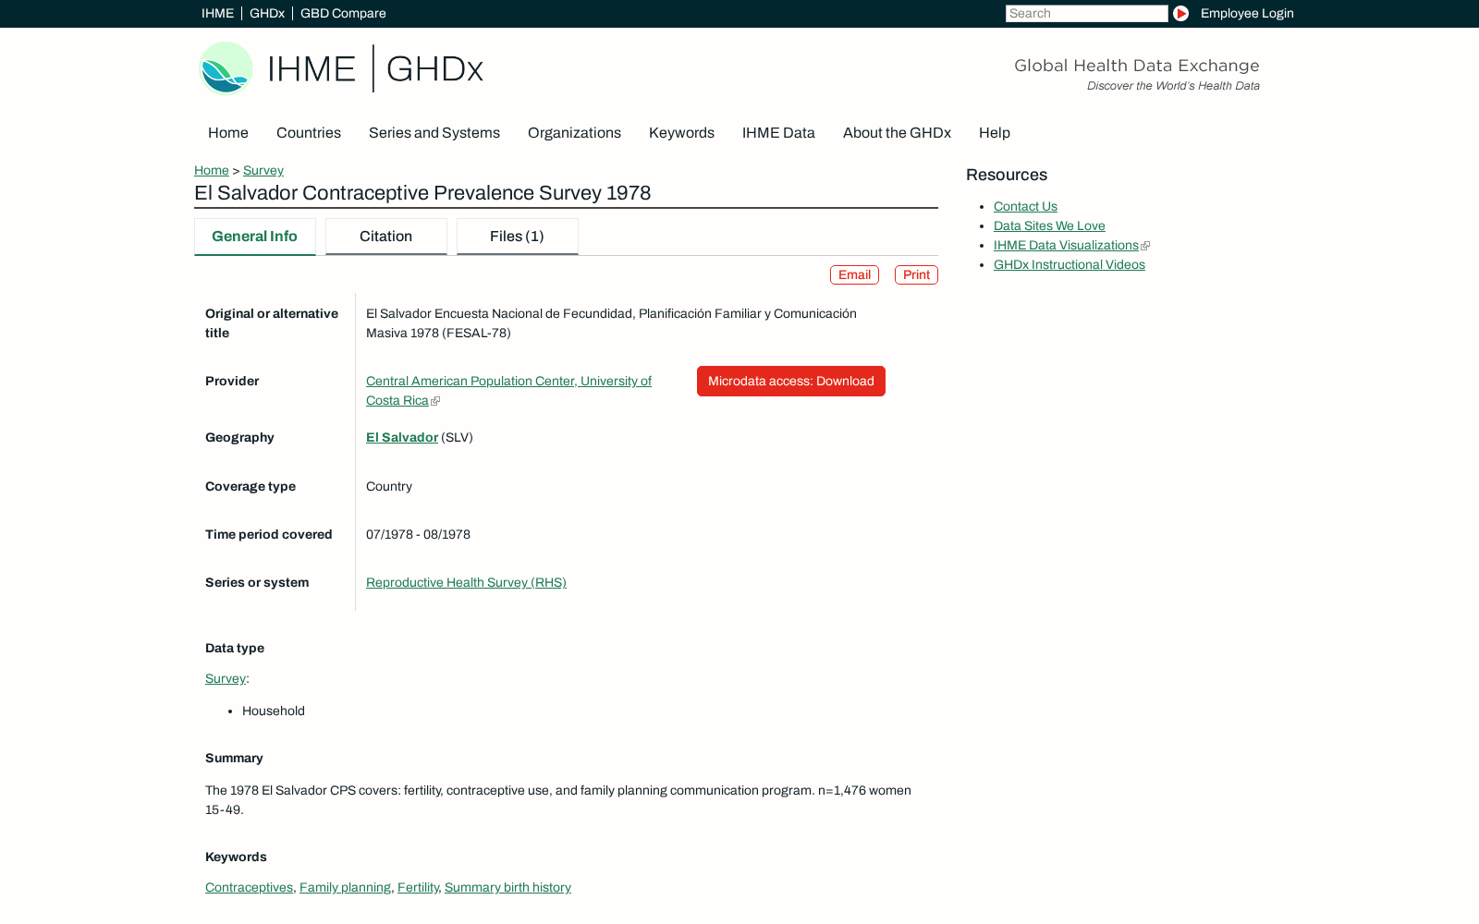The width and height of the screenshot is (1479, 924).
Task: Click the Print button
Action: [916, 275]
